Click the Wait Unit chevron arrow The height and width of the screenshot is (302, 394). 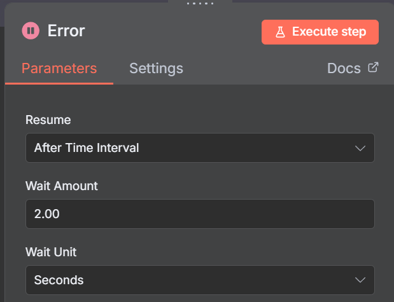point(360,280)
